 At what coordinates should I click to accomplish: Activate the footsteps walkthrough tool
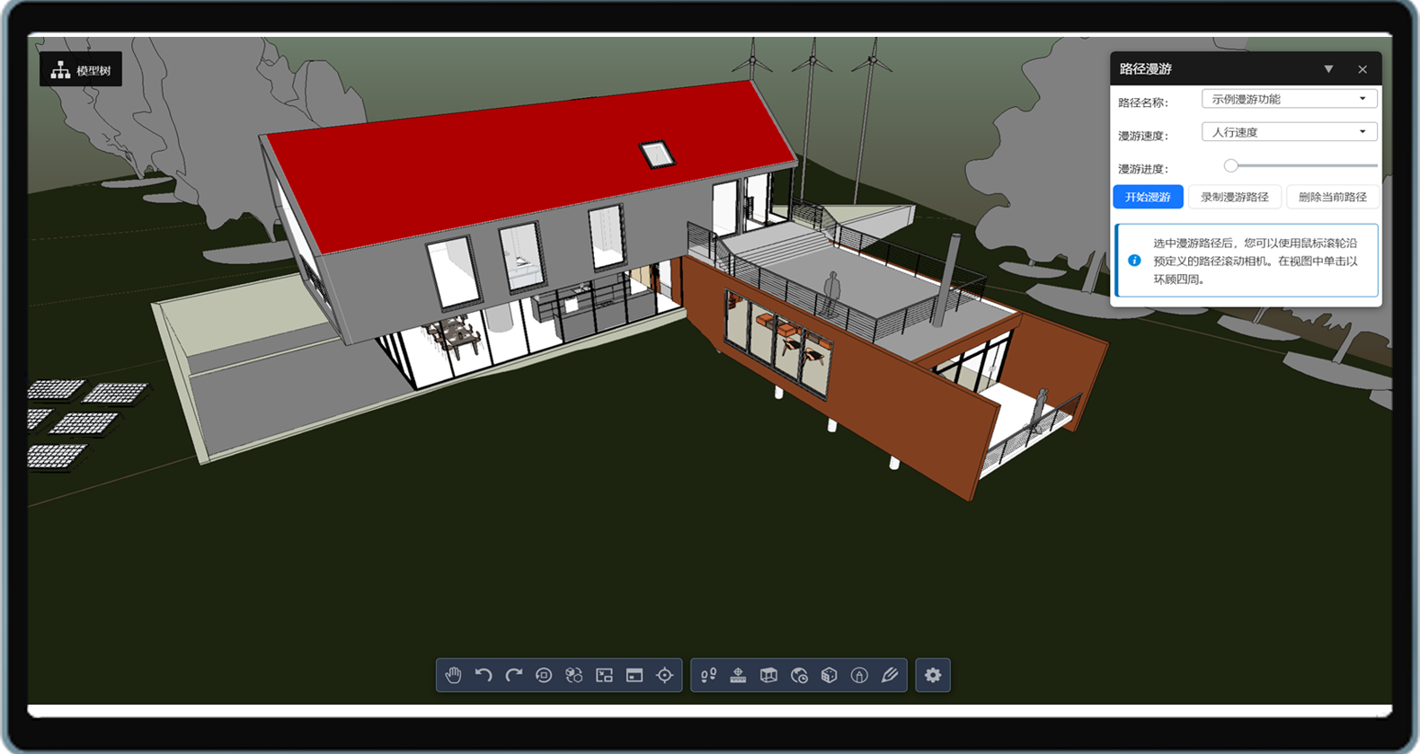click(708, 675)
